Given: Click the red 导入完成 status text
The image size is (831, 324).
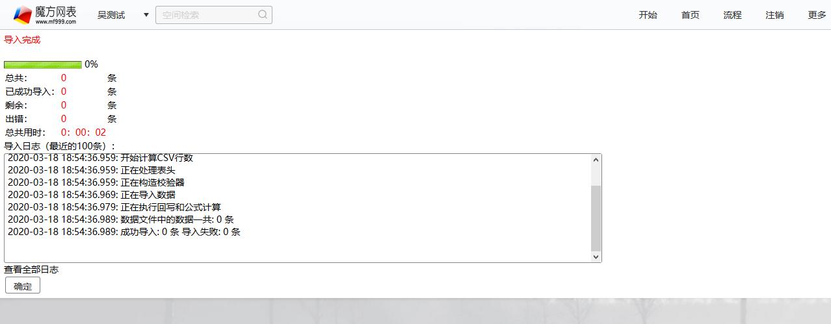Looking at the screenshot, I should (22, 40).
